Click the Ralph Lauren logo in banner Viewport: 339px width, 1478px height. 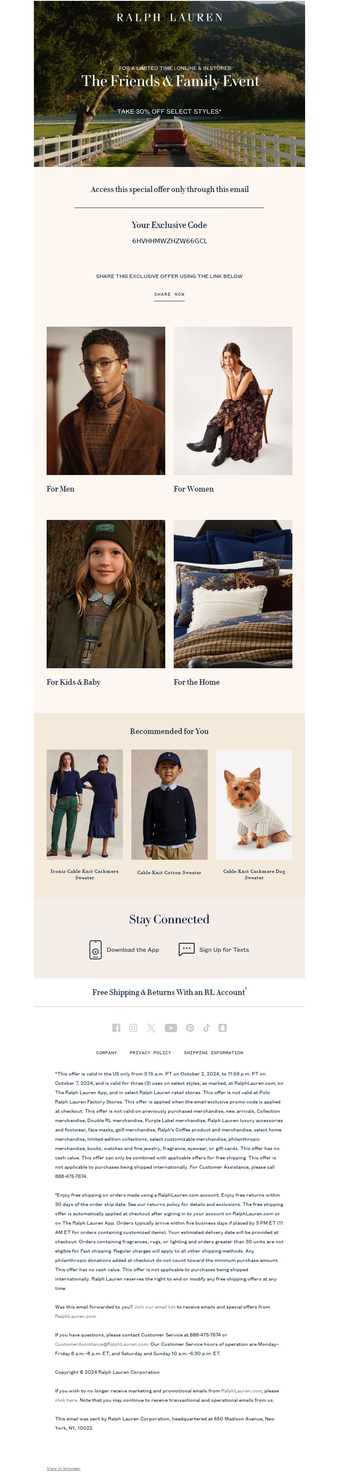(169, 17)
